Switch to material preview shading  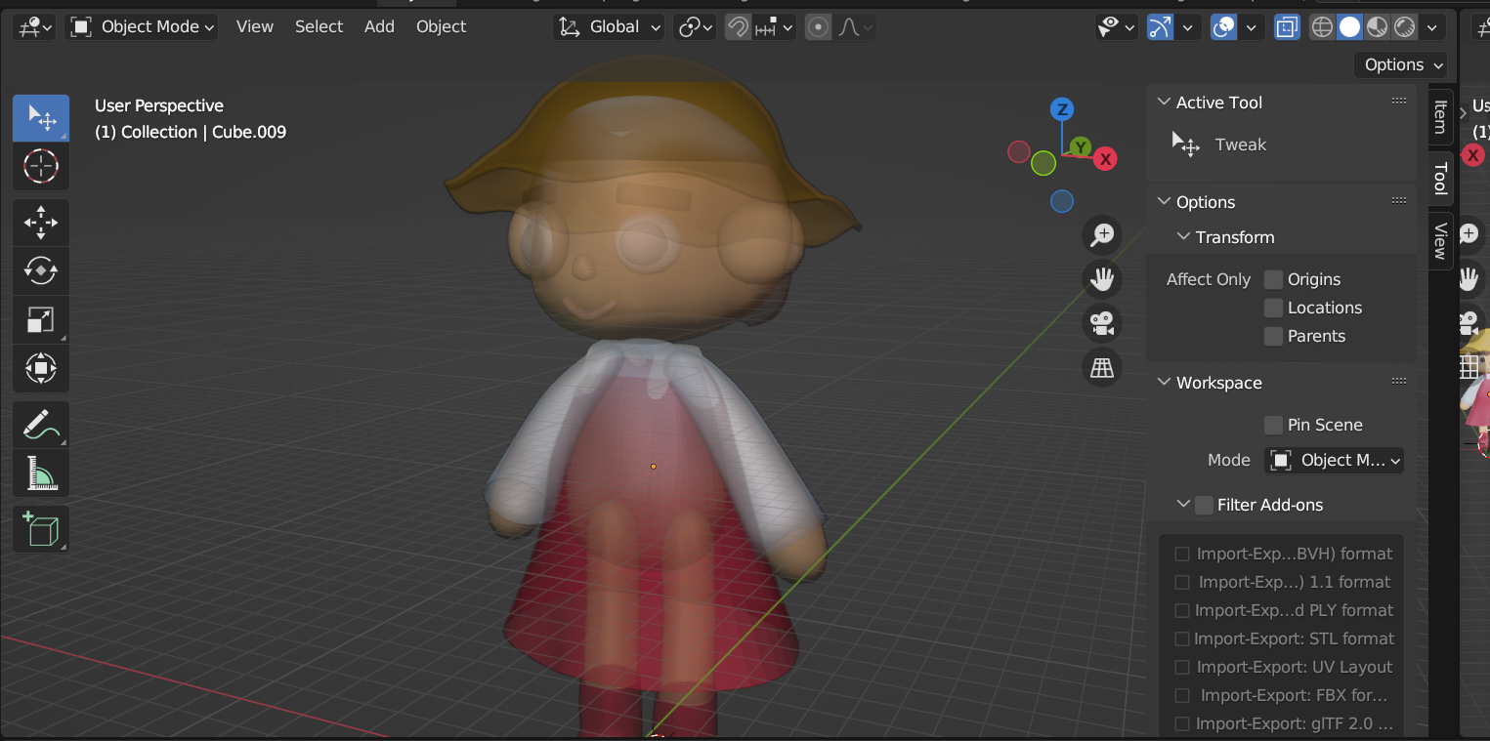(1377, 27)
